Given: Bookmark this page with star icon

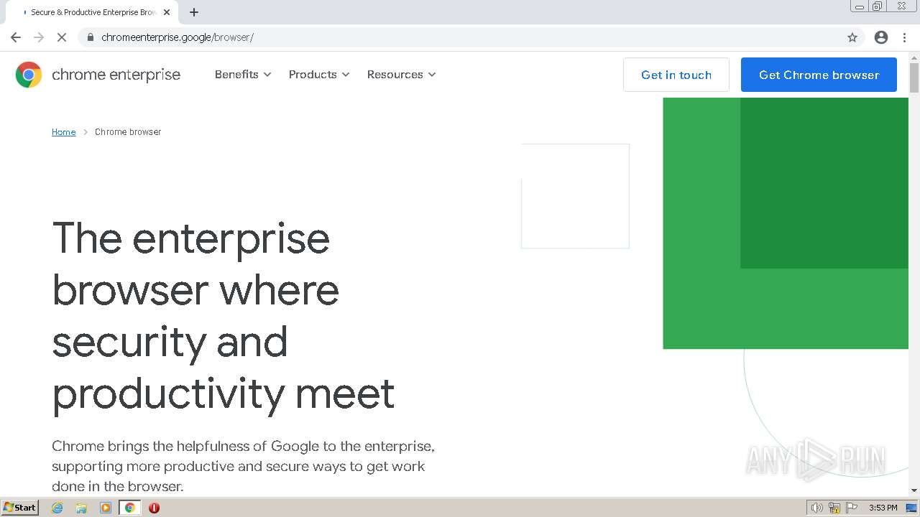Looking at the screenshot, I should click(x=852, y=37).
